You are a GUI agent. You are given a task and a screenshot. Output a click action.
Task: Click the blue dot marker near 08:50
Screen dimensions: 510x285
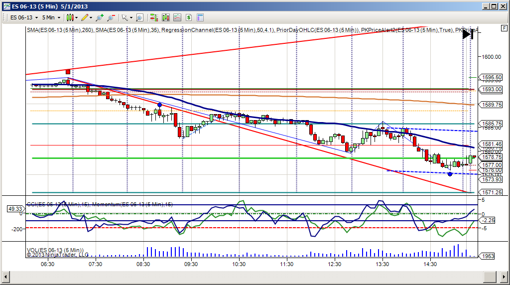pyautogui.click(x=160, y=105)
